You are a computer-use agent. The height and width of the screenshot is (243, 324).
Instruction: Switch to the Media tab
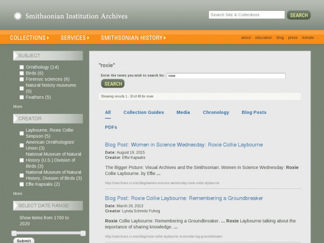[183, 112]
